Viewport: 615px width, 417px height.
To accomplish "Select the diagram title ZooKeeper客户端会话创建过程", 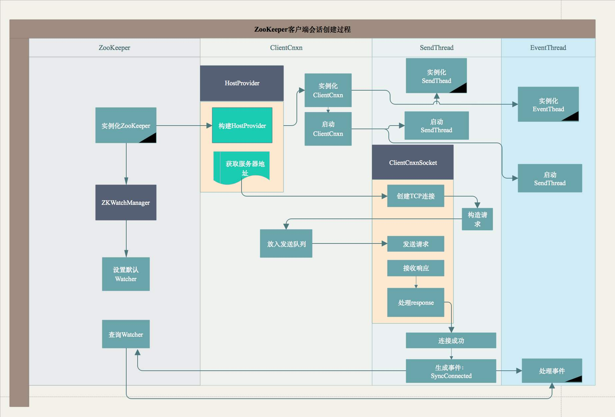I will (x=302, y=29).
